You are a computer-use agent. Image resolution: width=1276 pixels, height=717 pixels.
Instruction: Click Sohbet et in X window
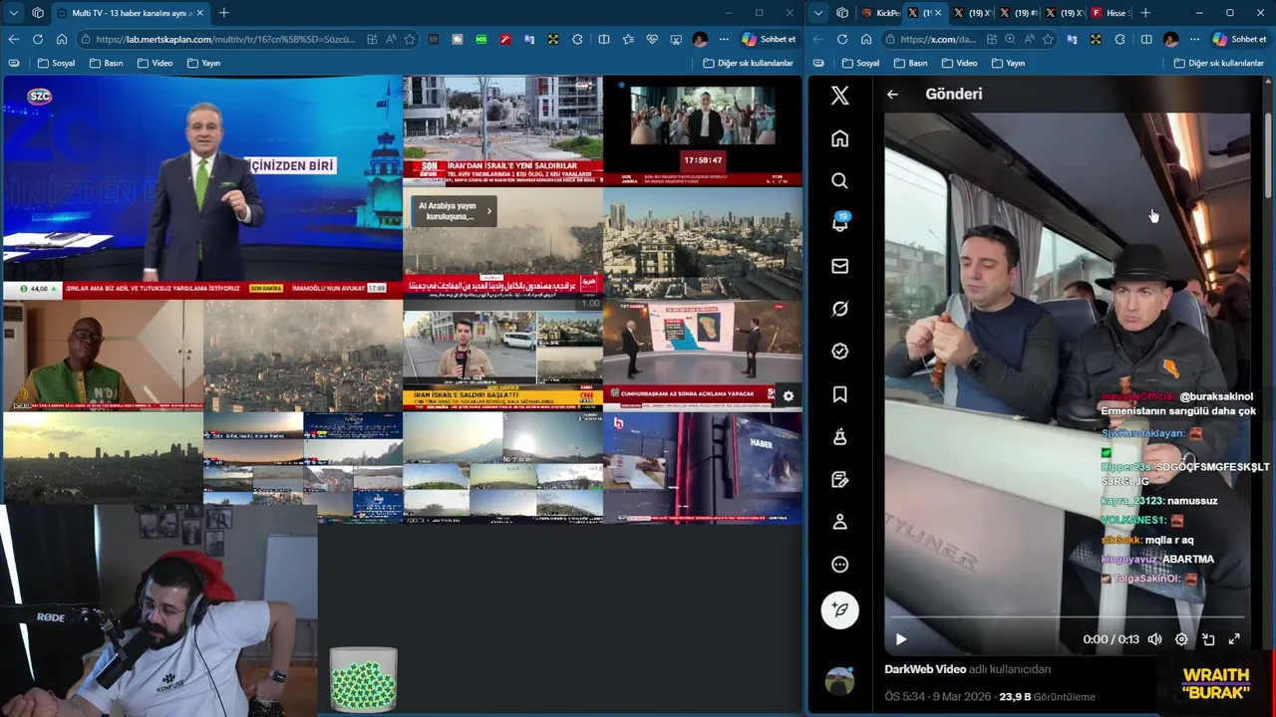coord(1239,39)
